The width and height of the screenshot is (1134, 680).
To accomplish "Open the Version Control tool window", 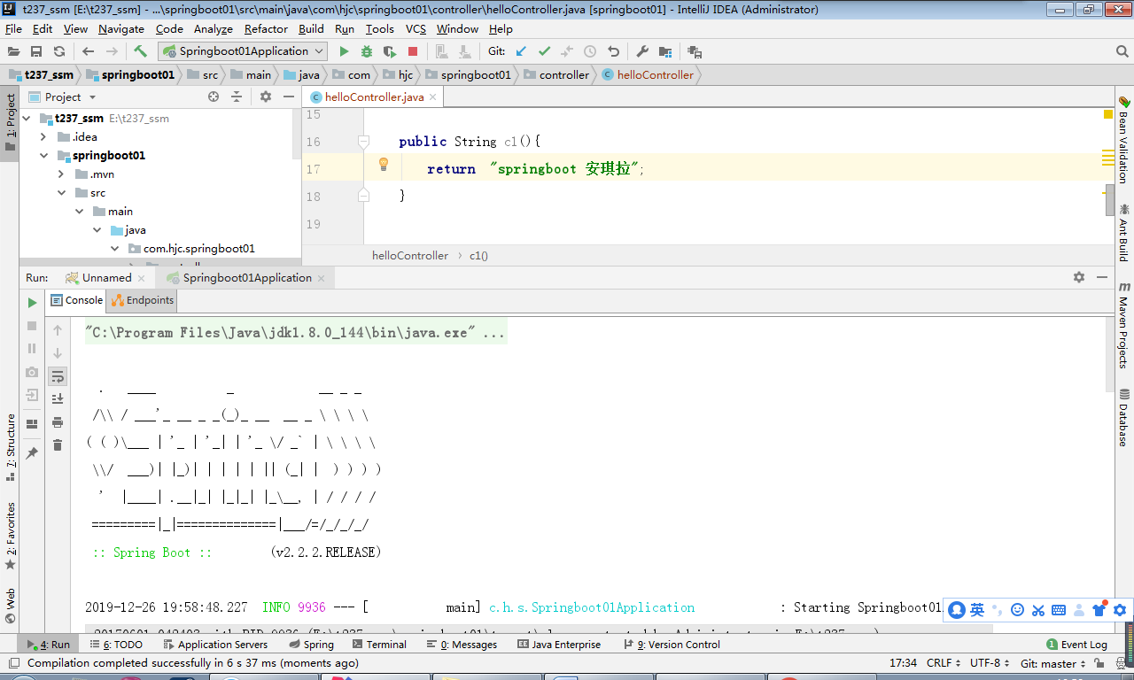I will click(x=672, y=645).
